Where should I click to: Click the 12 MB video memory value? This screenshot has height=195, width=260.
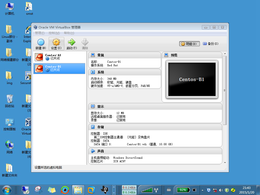click(120, 113)
